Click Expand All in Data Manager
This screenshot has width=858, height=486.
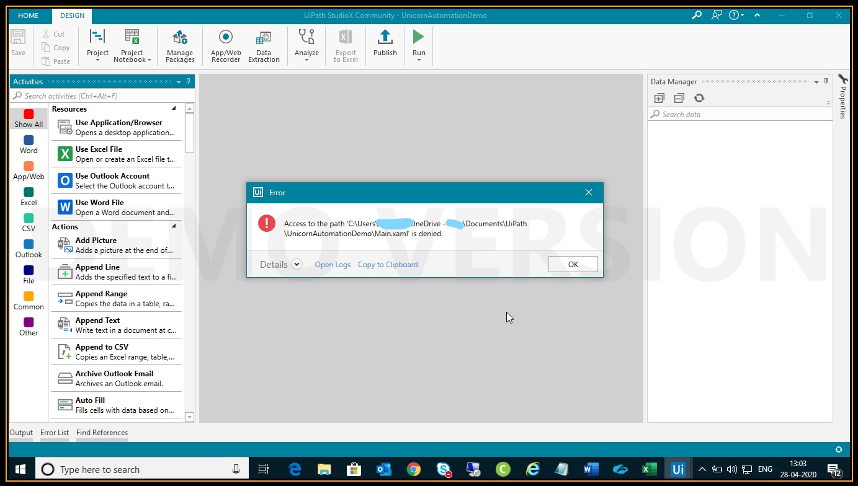pyautogui.click(x=659, y=98)
